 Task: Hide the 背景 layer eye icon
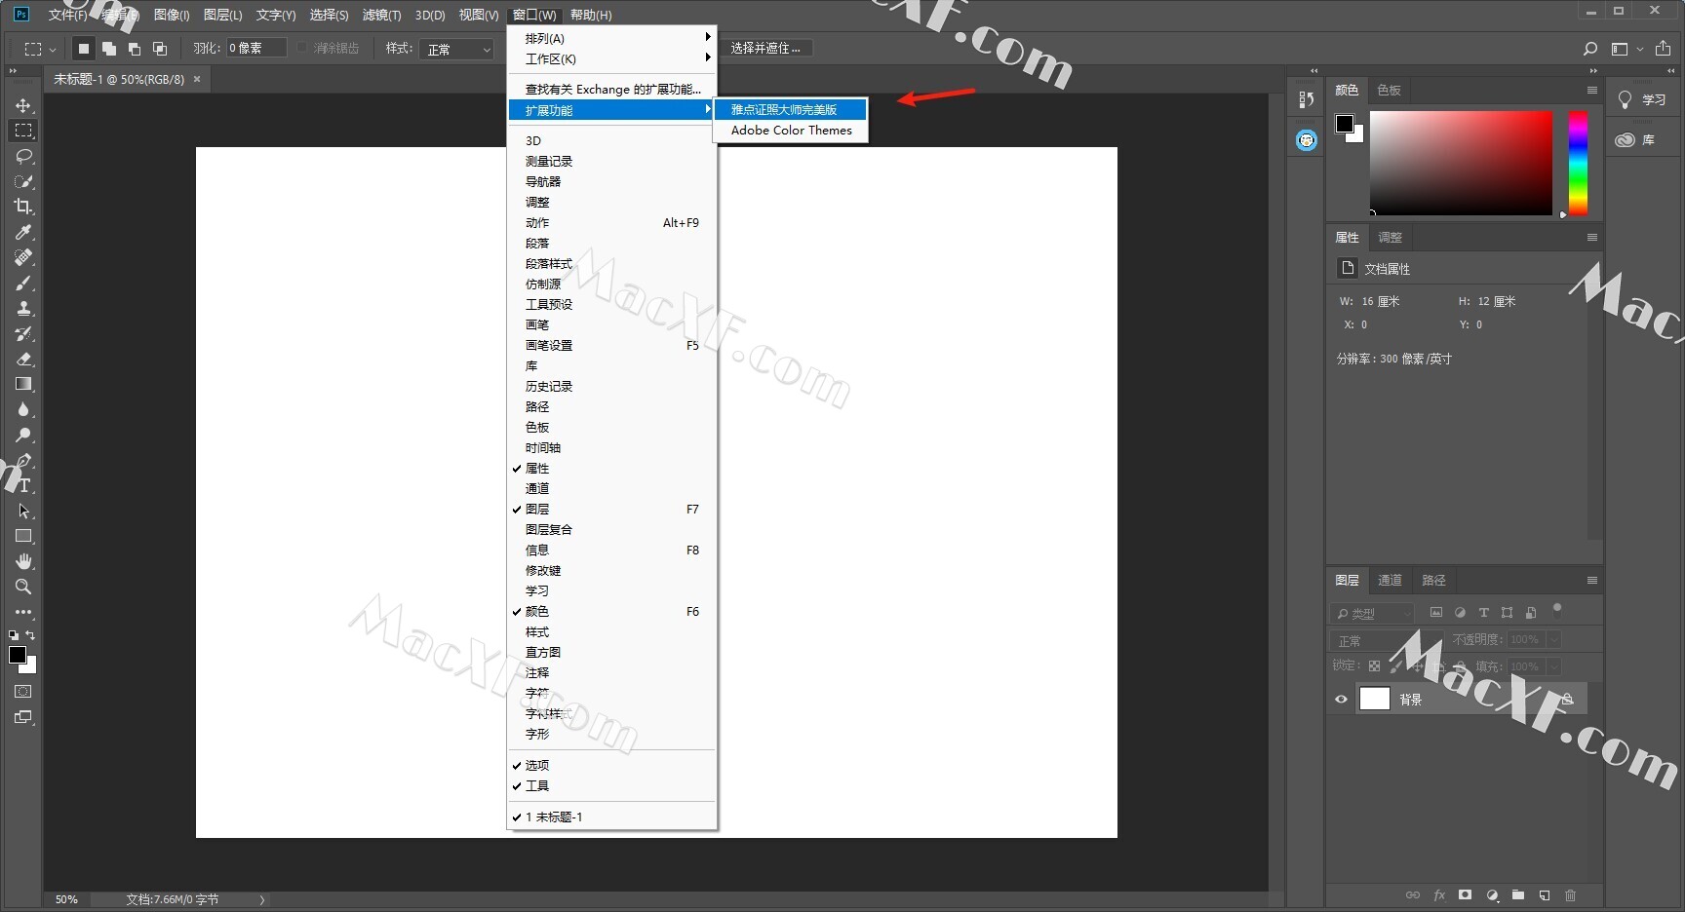click(1341, 699)
